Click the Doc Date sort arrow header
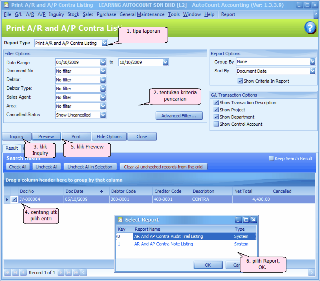Image resolution: width=320 pixels, height=281 pixels. 101,191
